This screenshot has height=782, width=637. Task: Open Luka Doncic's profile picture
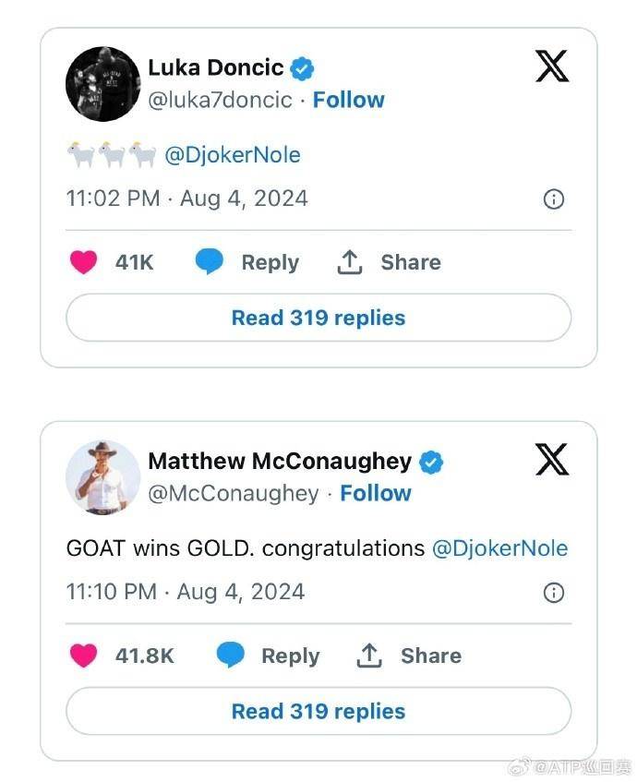(x=102, y=83)
